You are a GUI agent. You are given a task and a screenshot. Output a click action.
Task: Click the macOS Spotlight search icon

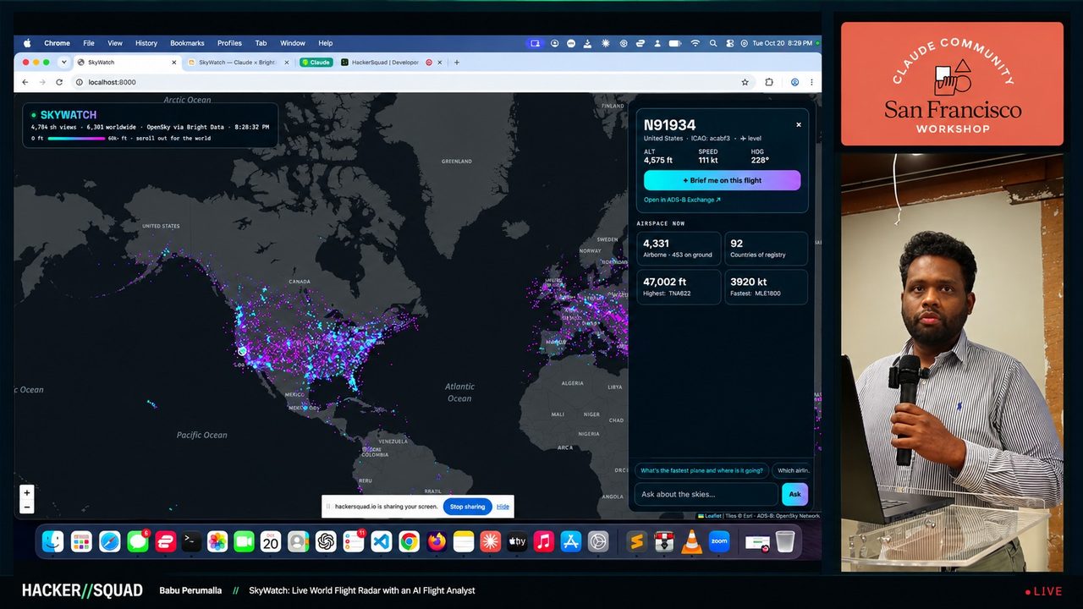coord(713,43)
